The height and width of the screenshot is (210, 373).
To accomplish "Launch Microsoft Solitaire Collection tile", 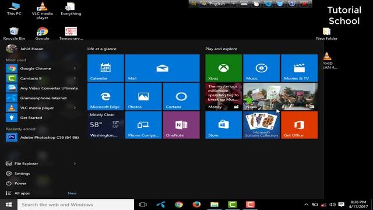I will click(x=261, y=125).
